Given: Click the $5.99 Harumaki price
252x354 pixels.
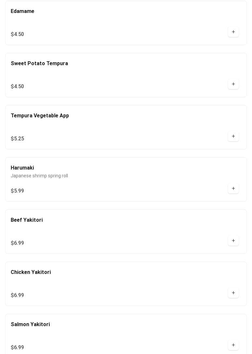Looking at the screenshot, I should (17, 191).
